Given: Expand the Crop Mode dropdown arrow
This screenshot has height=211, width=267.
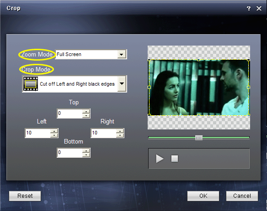Looking at the screenshot, I should (122, 84).
